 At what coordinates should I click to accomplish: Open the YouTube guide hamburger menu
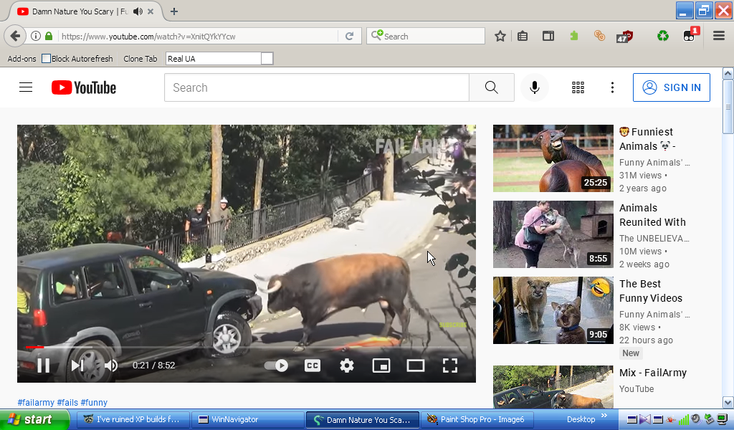pos(26,87)
